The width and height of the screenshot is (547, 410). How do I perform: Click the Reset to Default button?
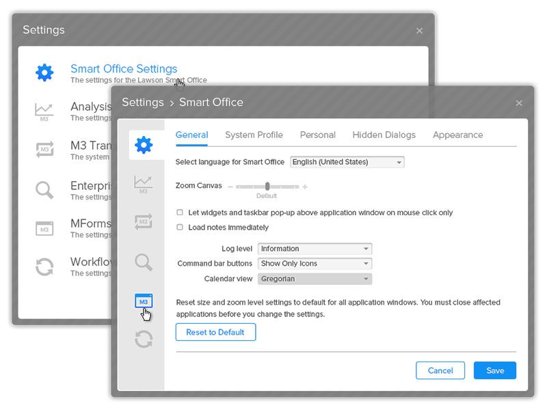(215, 332)
